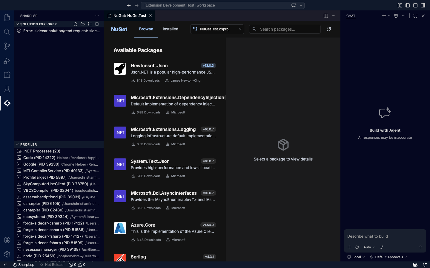Open the Testing flask view
The image size is (430, 268).
(x=7, y=89)
